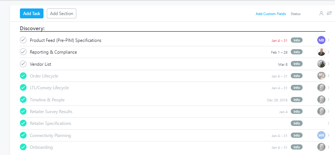The height and width of the screenshot is (155, 335).
Task: Click Info status badge on LTL/Convey Lifecycle
Action: tap(297, 88)
